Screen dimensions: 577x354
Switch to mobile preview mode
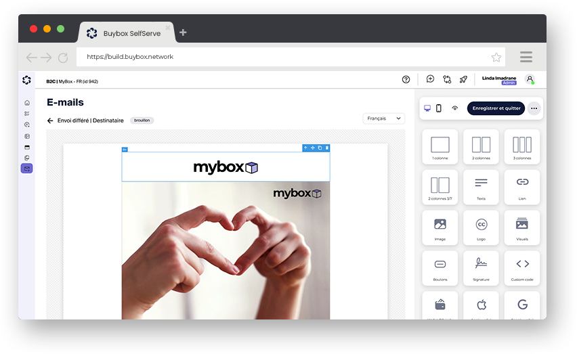(x=439, y=108)
